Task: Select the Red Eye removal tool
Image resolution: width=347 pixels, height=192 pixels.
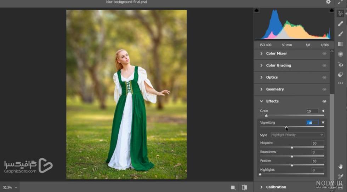Action: tap(340, 64)
